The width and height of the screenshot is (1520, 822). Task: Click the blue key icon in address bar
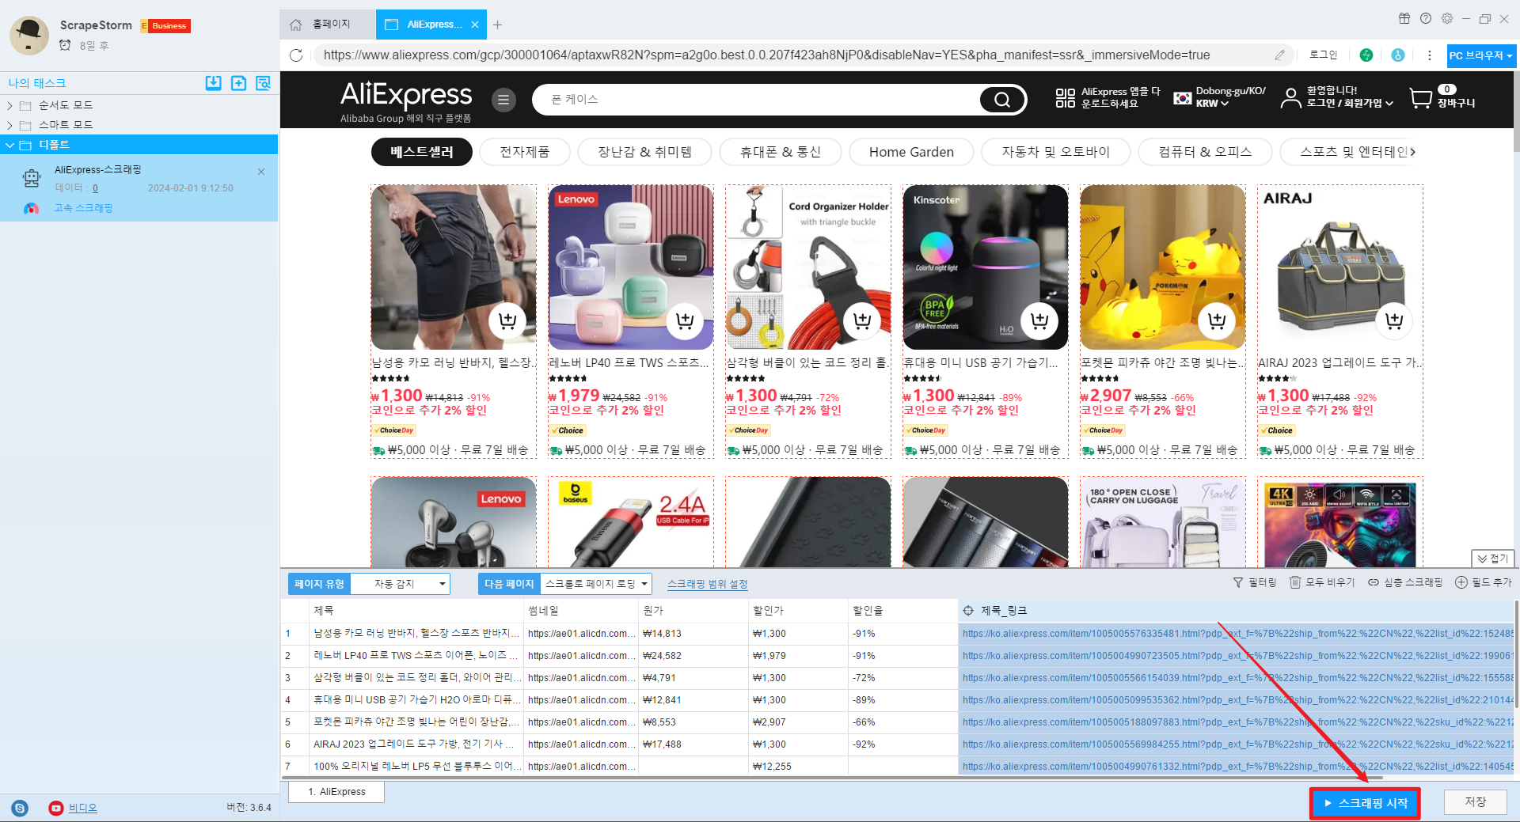(x=1398, y=55)
